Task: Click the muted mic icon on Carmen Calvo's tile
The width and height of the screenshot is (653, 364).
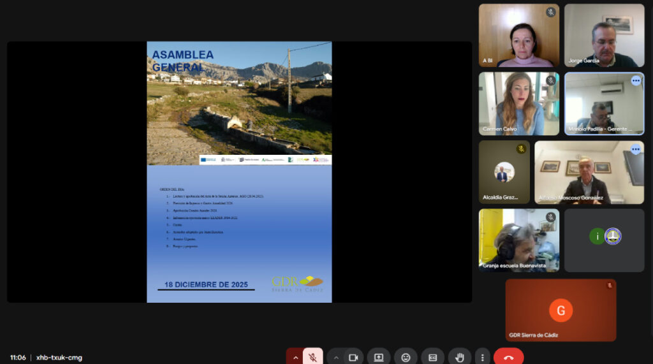Action: click(550, 81)
